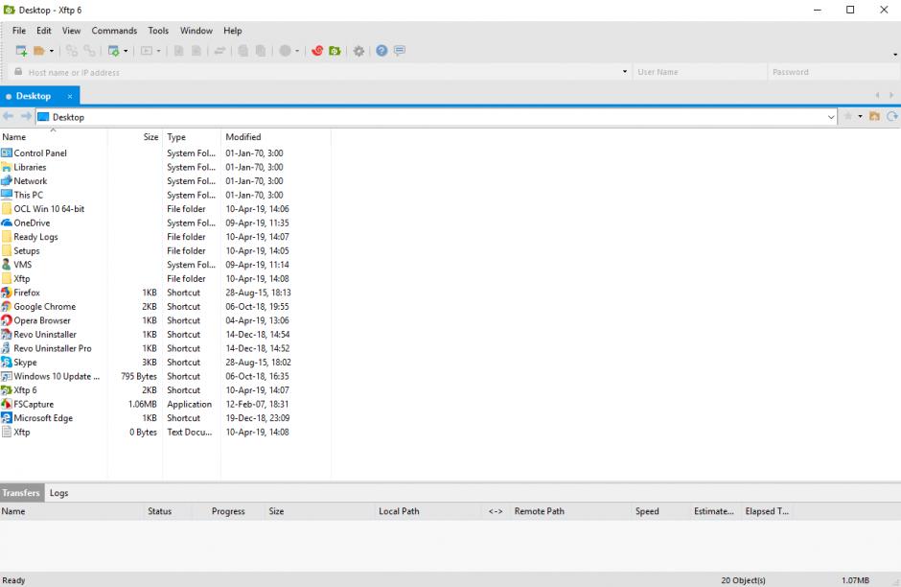This screenshot has height=587, width=901.
Task: Click the gray globe toolbar icon
Action: (x=285, y=51)
